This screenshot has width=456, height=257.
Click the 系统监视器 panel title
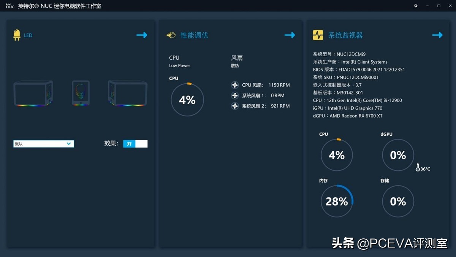(345, 35)
